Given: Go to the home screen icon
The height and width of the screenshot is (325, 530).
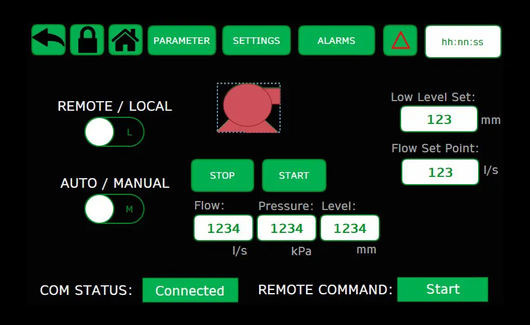Looking at the screenshot, I should coord(125,40).
